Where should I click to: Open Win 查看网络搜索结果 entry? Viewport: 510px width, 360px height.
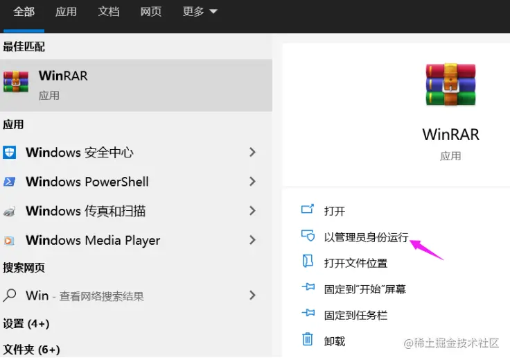(136, 295)
